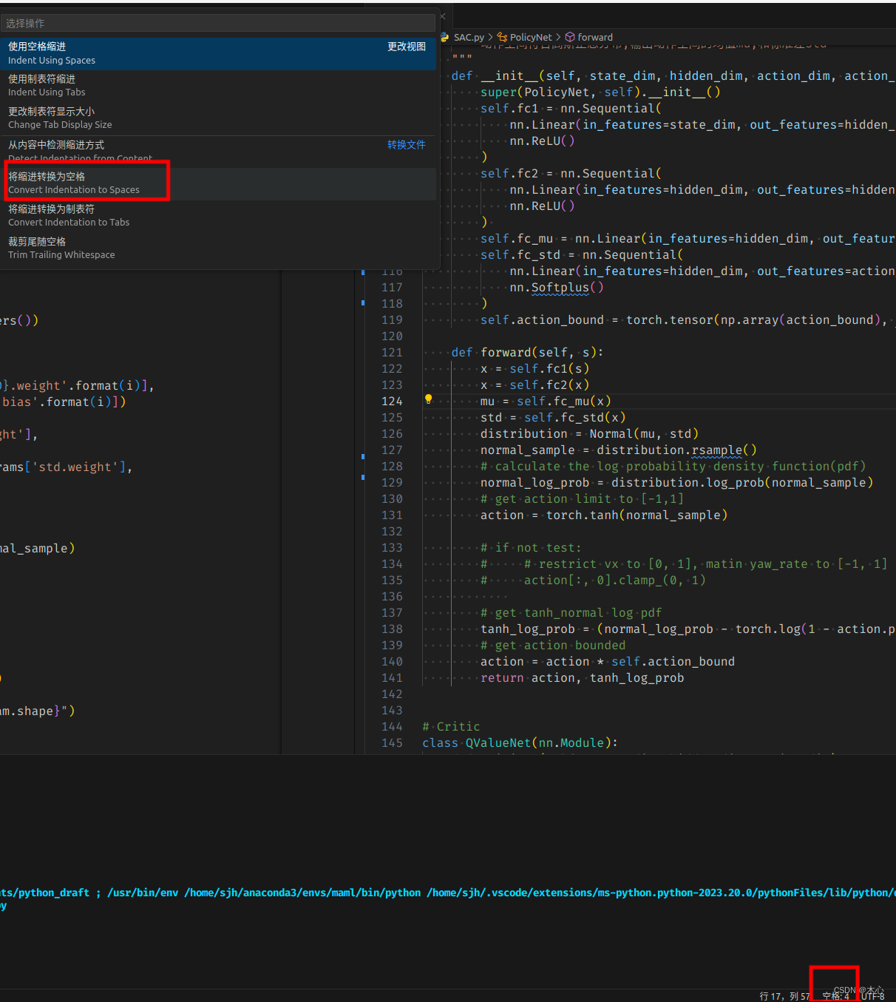Click "'std.weight']," text in left editor
The height and width of the screenshot is (1002, 896).
(x=81, y=467)
